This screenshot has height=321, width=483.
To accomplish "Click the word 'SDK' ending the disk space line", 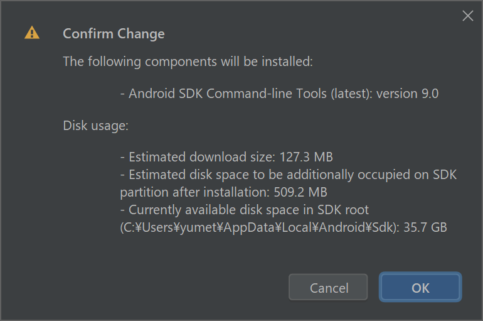I will [445, 175].
